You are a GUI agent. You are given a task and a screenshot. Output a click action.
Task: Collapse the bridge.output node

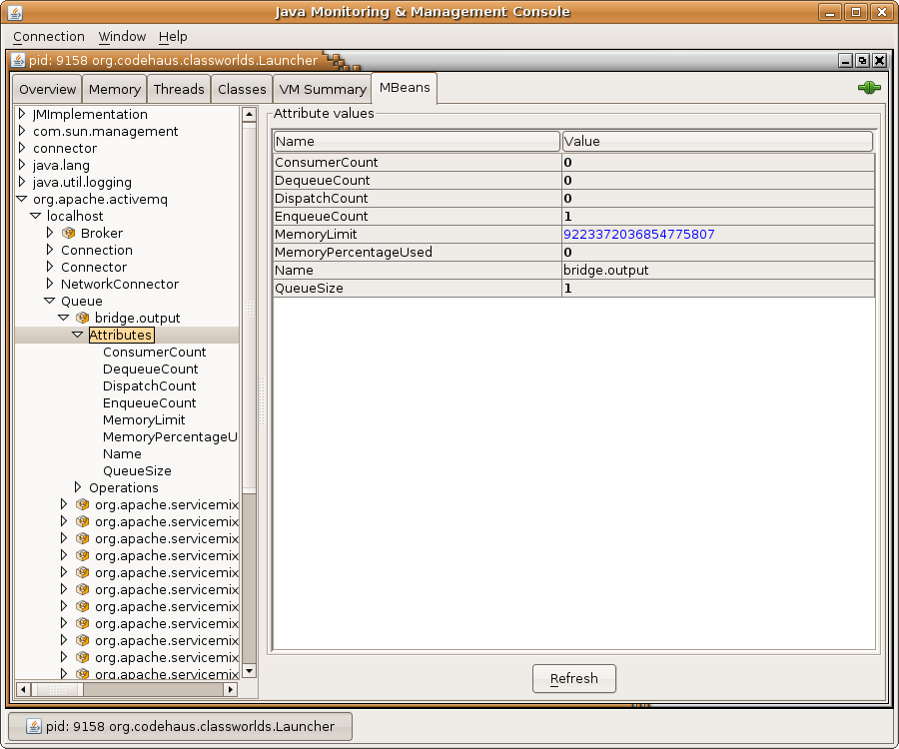click(64, 318)
